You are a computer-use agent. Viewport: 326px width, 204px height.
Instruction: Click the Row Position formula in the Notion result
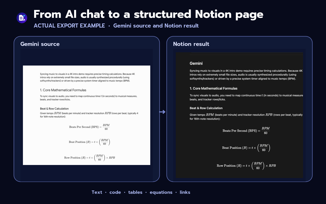[246, 166]
